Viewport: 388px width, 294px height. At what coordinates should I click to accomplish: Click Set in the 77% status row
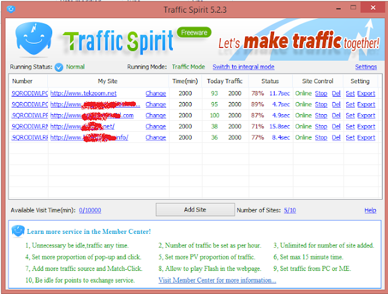click(350, 137)
